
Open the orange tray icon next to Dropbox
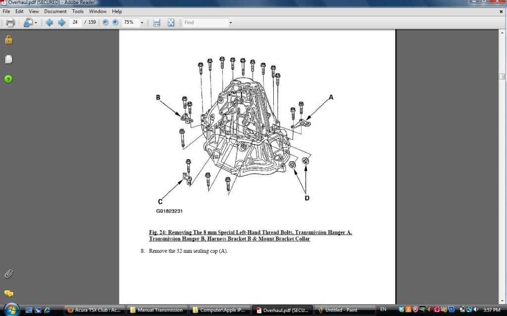[x=408, y=310]
